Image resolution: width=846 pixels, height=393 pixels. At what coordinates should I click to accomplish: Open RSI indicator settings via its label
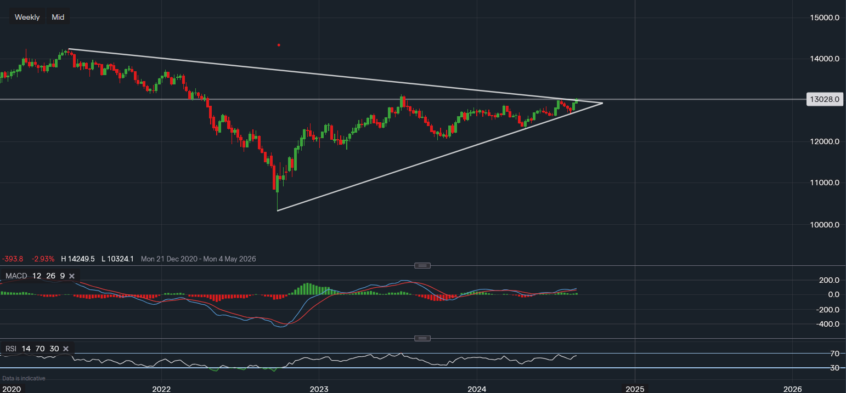click(12, 349)
